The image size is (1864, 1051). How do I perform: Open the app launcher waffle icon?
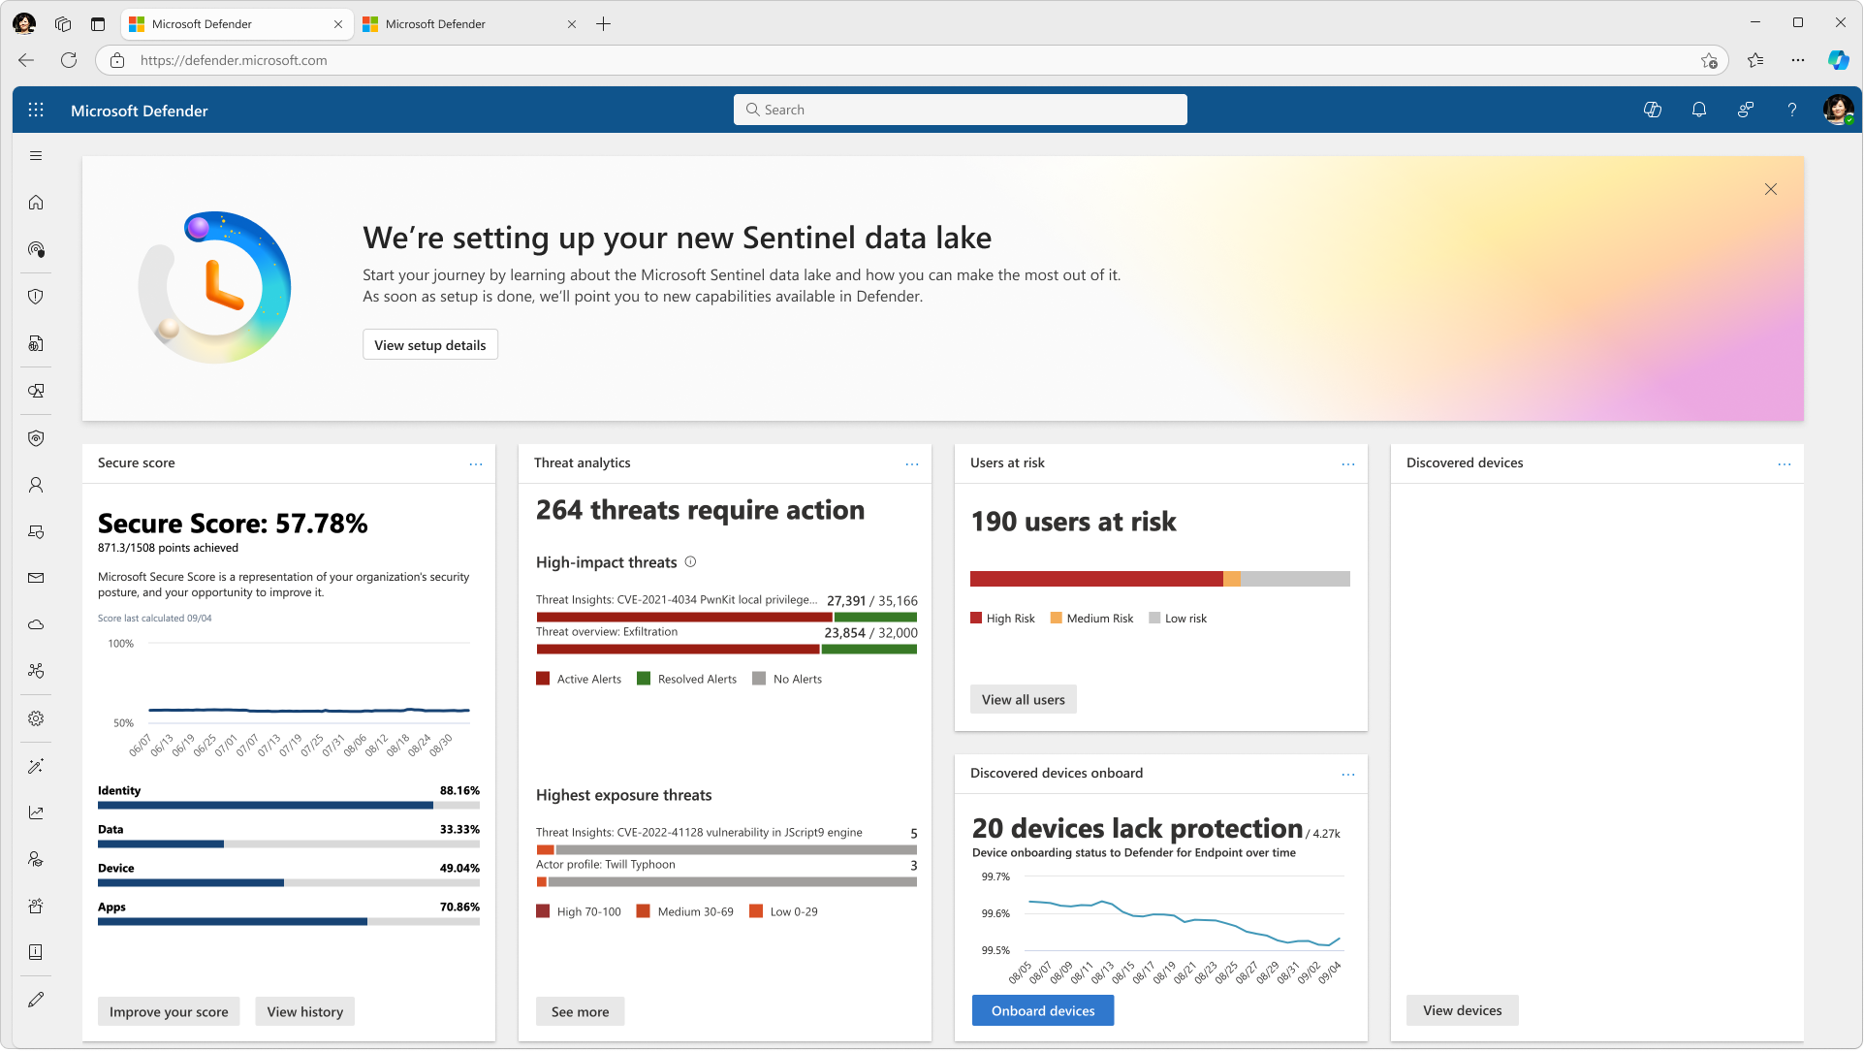click(36, 111)
